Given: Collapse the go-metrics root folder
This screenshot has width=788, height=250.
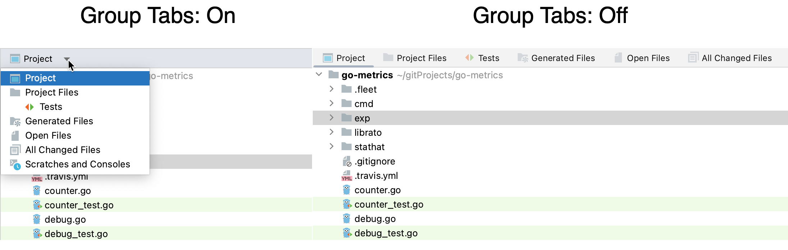Looking at the screenshot, I should tap(319, 75).
